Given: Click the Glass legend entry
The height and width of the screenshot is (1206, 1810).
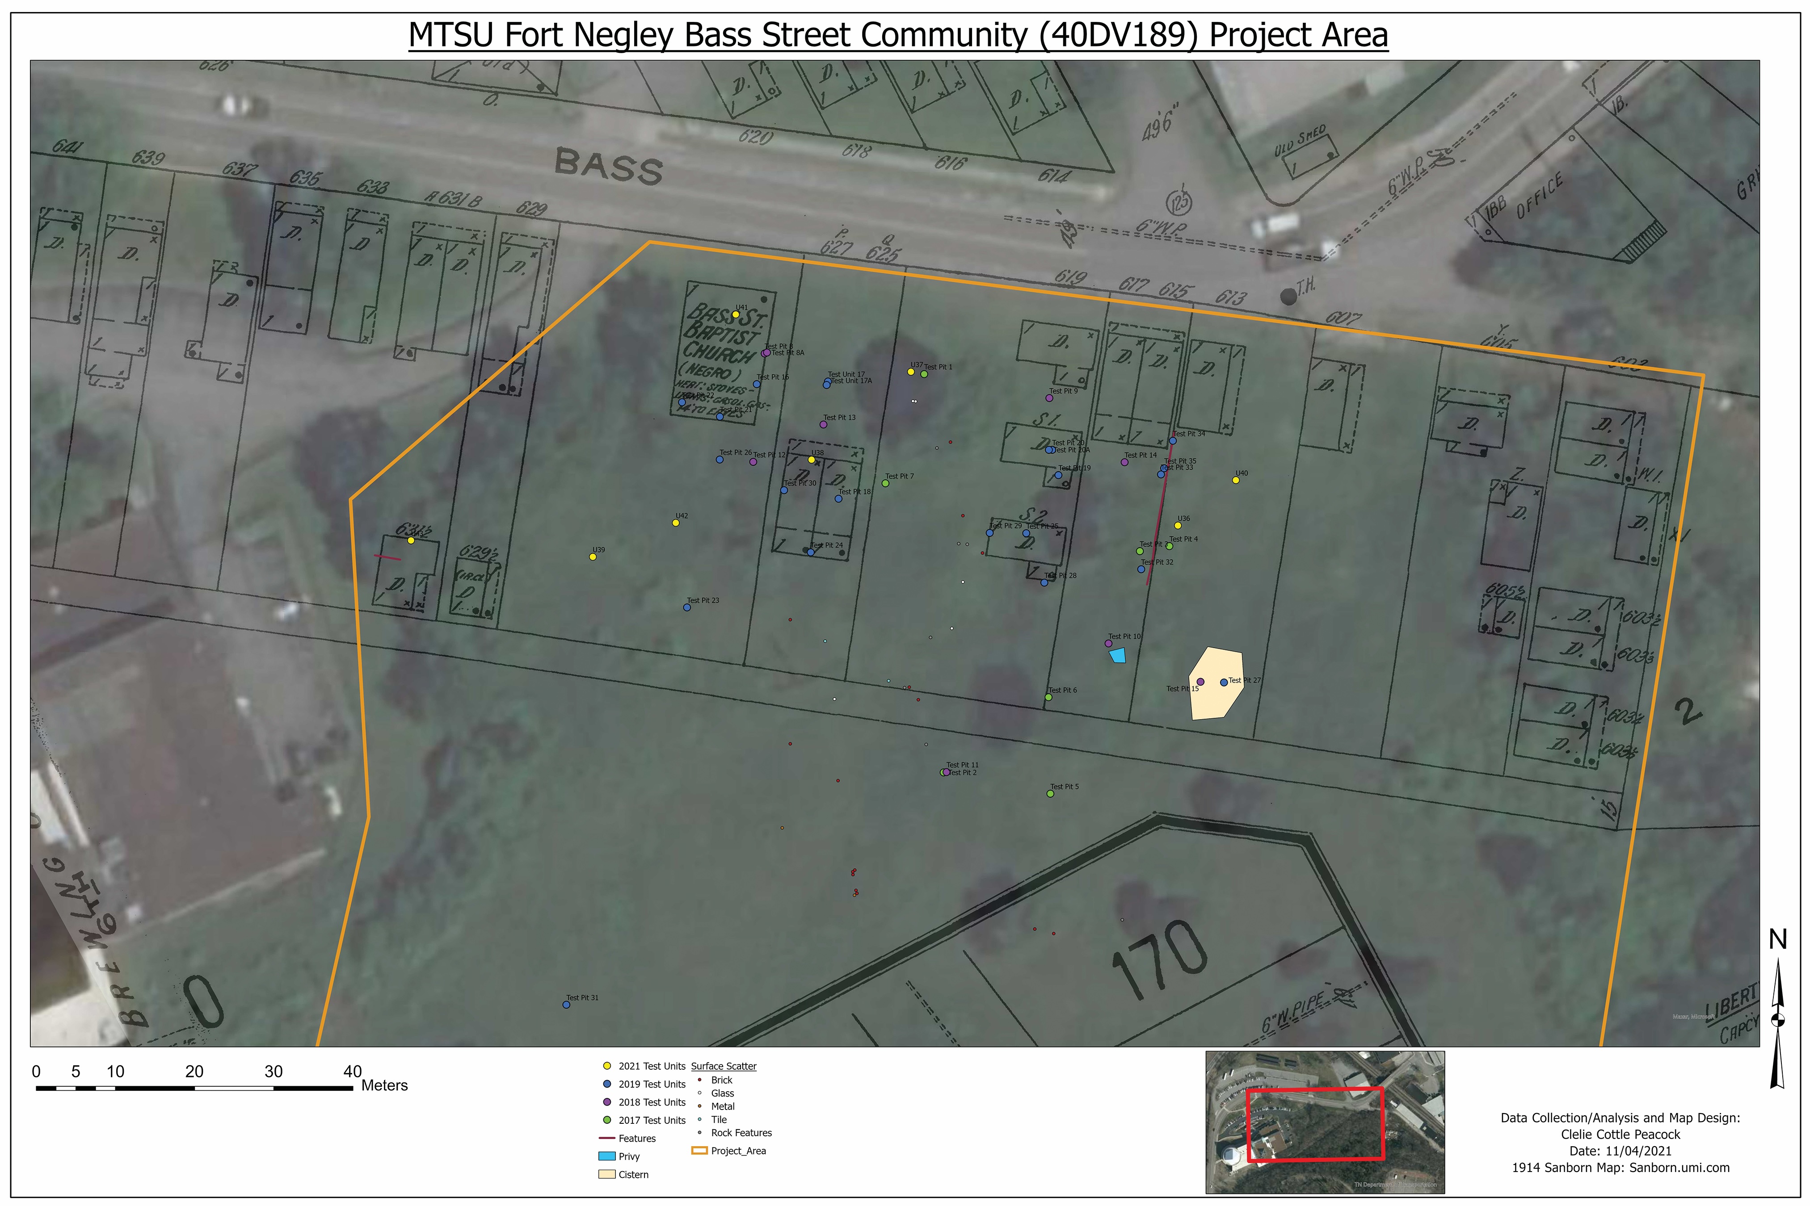Looking at the screenshot, I should click(716, 1093).
